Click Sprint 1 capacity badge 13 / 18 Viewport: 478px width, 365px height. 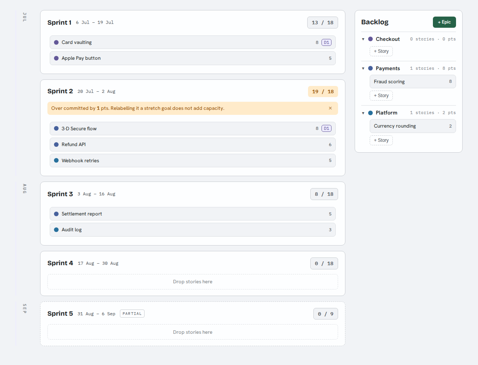point(323,23)
